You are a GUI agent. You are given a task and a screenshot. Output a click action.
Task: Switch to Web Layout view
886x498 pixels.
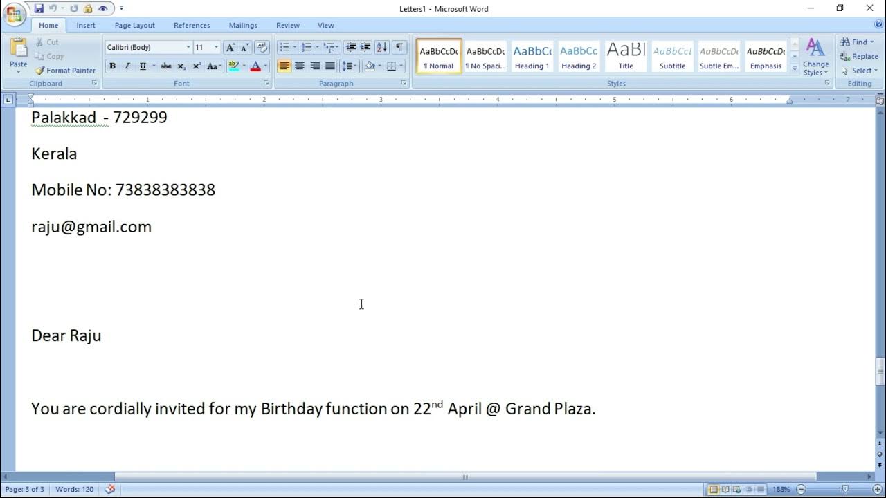(736, 490)
